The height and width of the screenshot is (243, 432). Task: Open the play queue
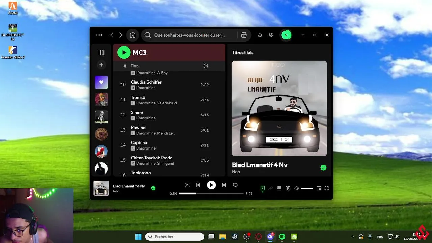click(279, 188)
